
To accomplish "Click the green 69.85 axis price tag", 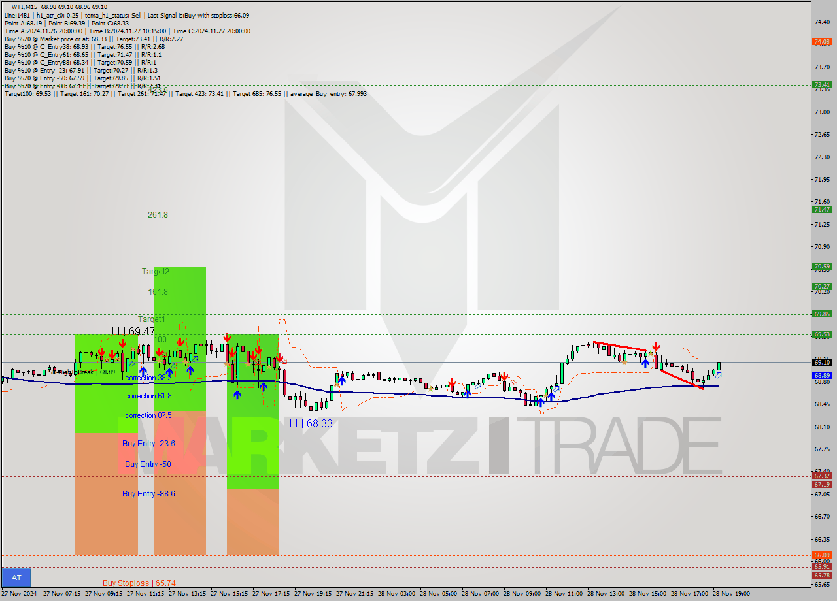I will [822, 314].
